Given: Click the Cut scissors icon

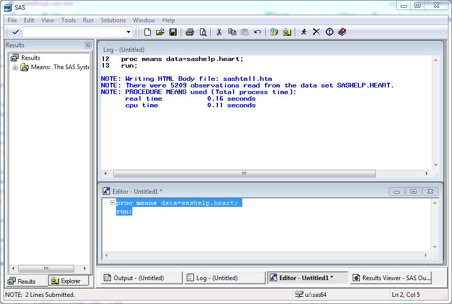Looking at the screenshot, I should point(219,32).
